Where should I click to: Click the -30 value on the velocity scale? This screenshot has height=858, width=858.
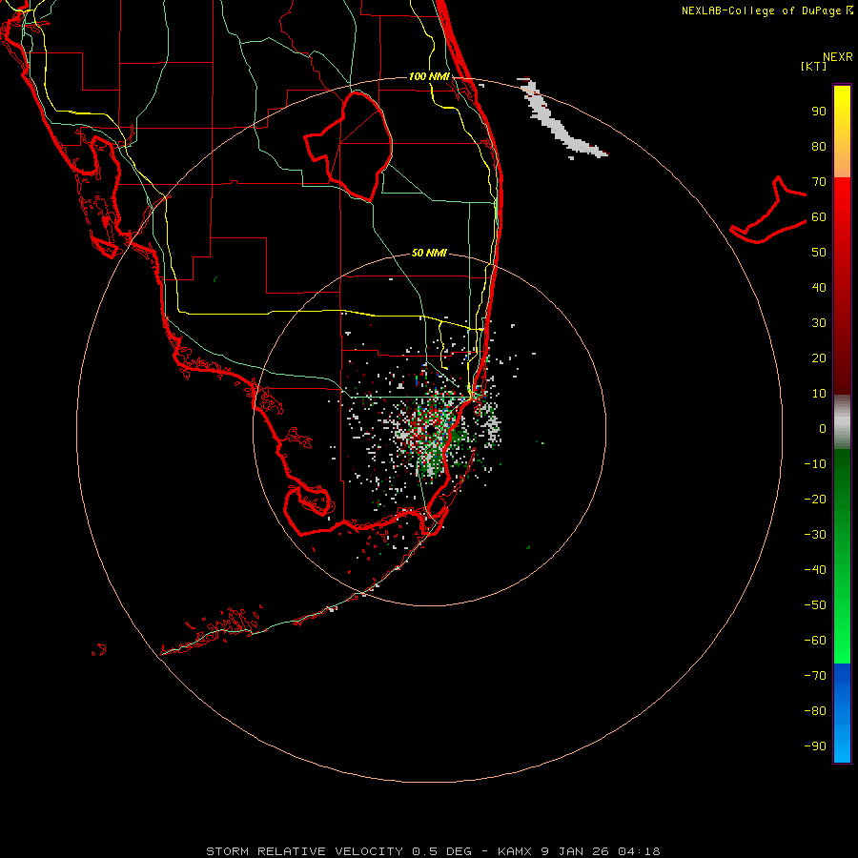(x=815, y=535)
